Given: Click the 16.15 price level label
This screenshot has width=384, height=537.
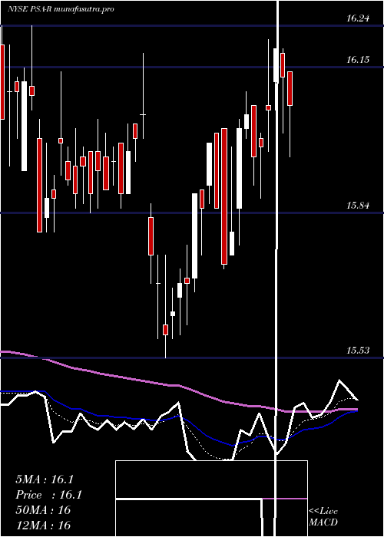Looking at the screenshot, I should pos(358,60).
